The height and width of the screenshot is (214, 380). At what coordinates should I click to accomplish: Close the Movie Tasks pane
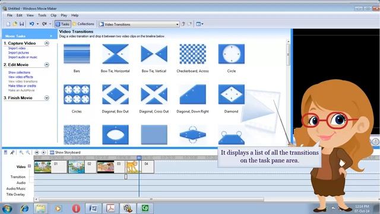click(x=51, y=36)
